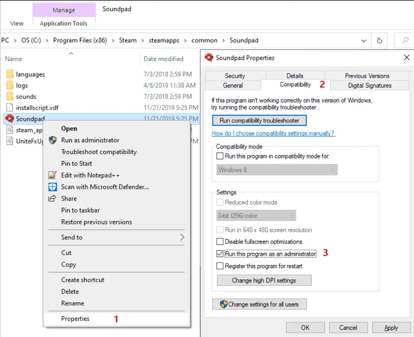
Task: Expand the chevron after steamapps in path
Action: 185,40
